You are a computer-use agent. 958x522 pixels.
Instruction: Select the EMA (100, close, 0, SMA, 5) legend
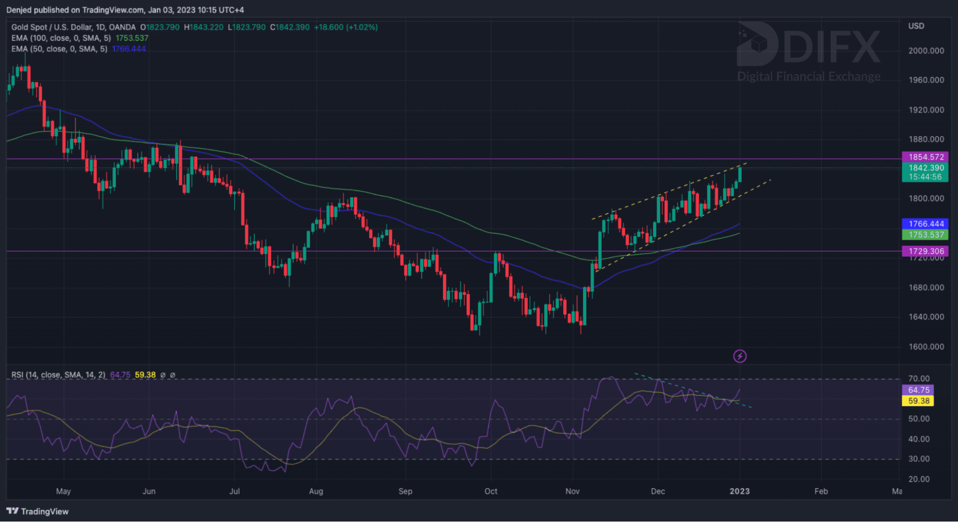tap(61, 38)
